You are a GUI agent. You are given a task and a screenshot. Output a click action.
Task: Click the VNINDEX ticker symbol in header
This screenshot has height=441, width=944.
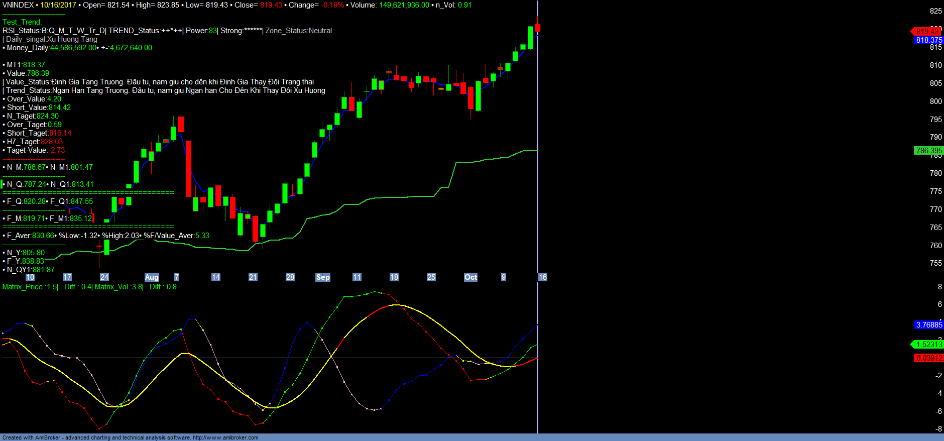point(18,5)
